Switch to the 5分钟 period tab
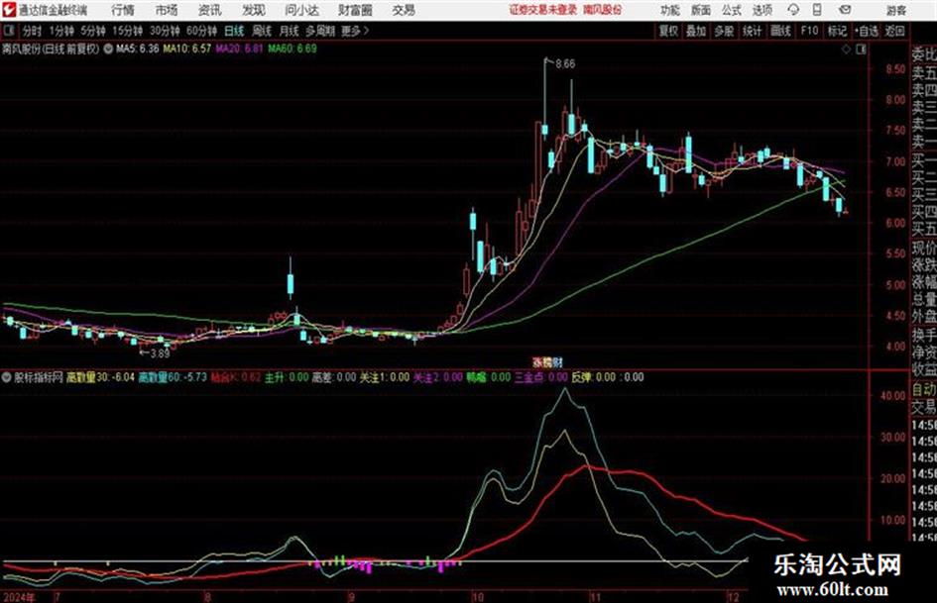The height and width of the screenshot is (603, 937). 92,31
